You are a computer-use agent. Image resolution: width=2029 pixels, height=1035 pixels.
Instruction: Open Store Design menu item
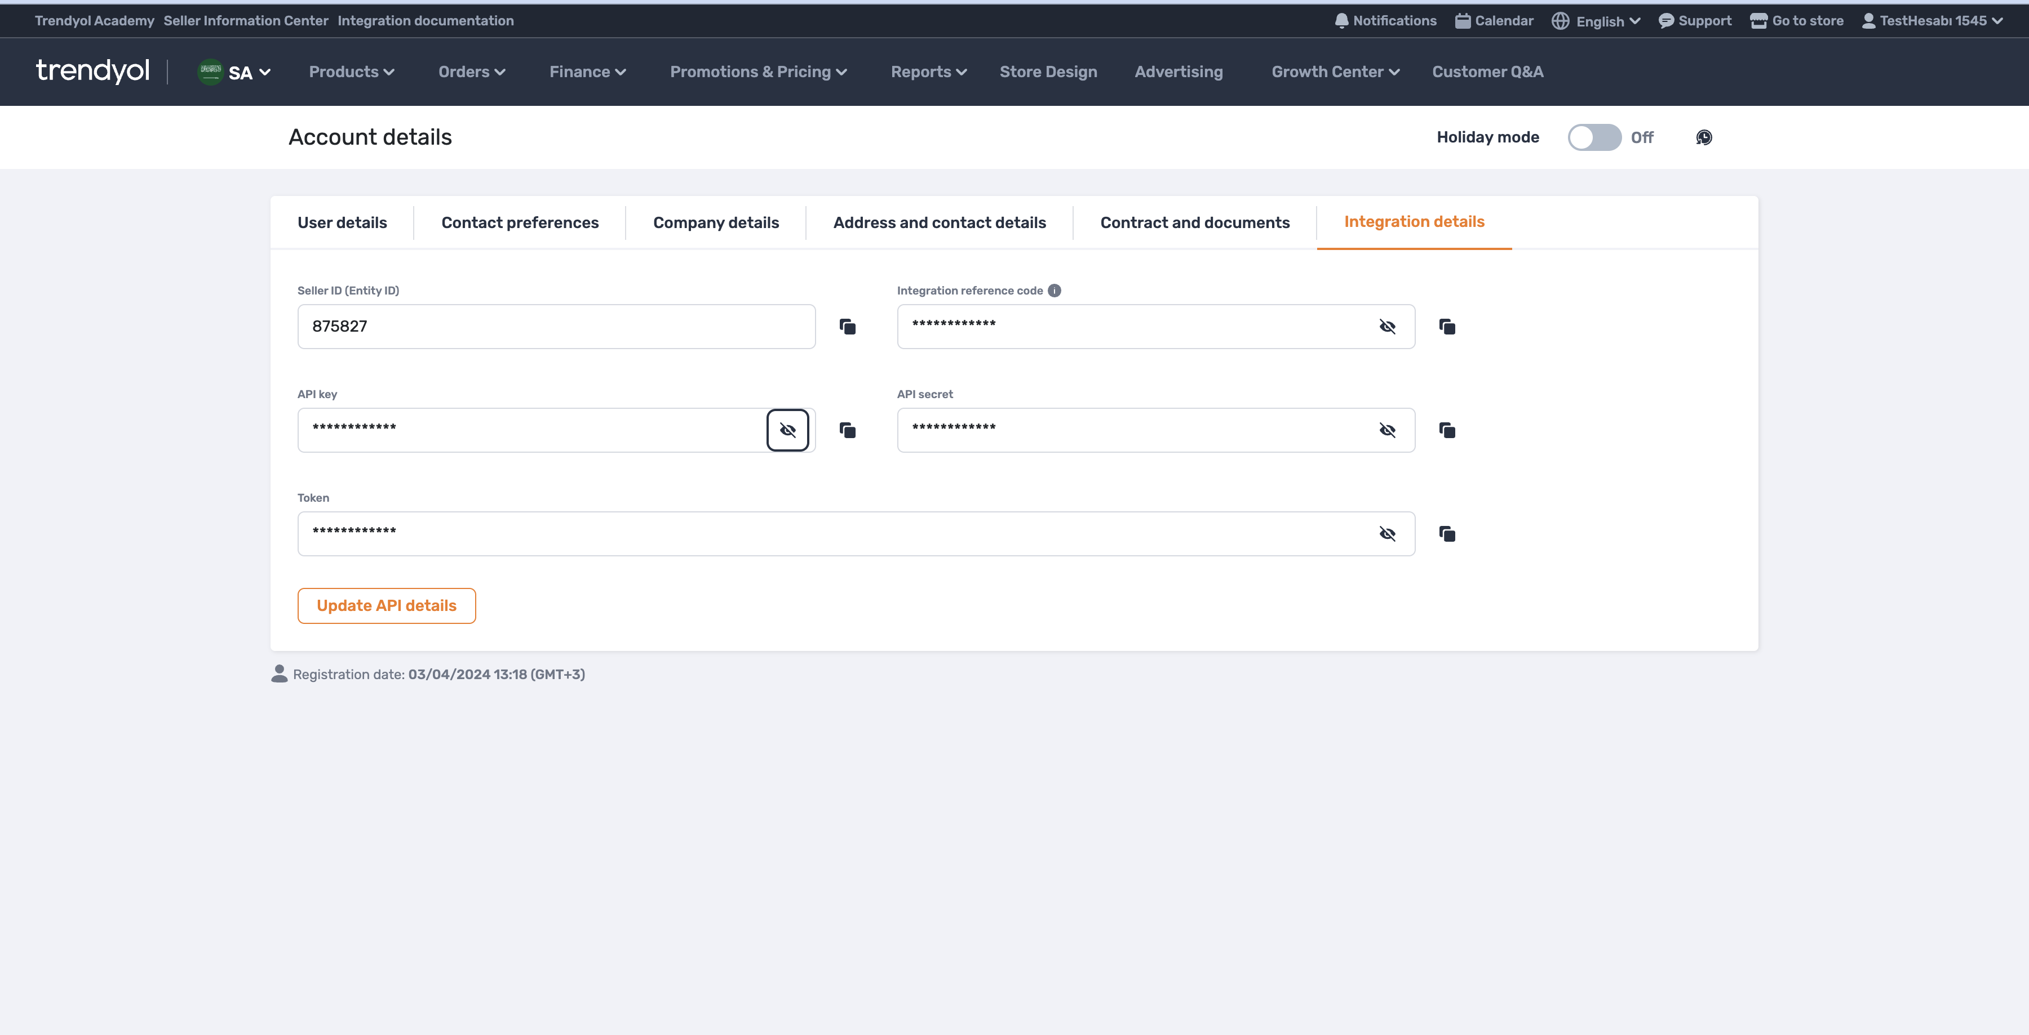click(x=1048, y=72)
